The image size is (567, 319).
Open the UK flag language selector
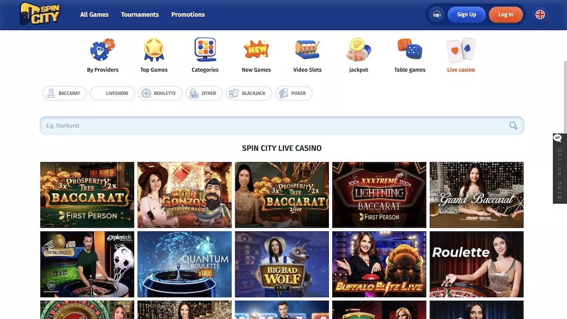pos(540,15)
